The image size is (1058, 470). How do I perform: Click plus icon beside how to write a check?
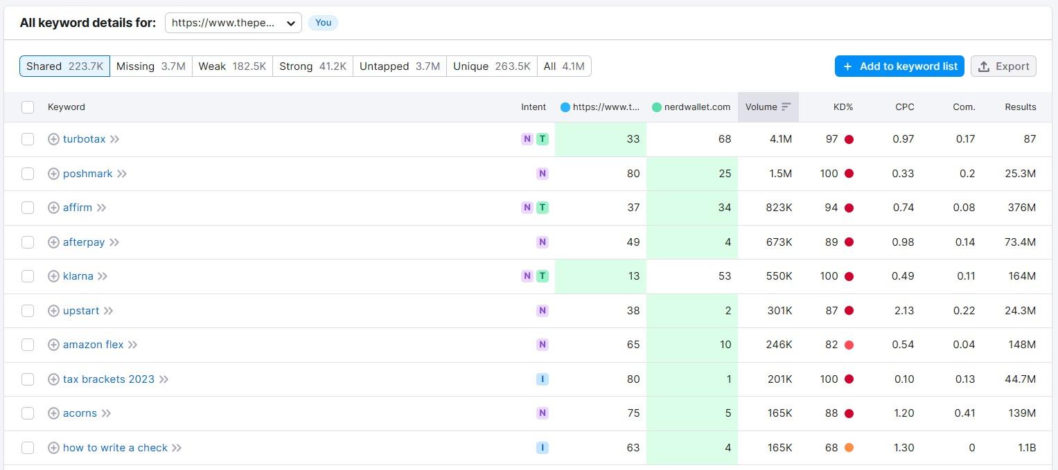(53, 448)
